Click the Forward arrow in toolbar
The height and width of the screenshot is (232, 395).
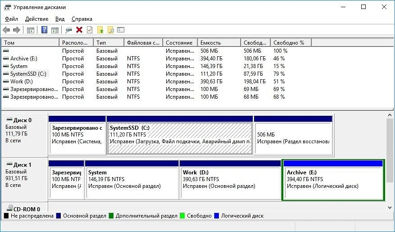(17, 30)
